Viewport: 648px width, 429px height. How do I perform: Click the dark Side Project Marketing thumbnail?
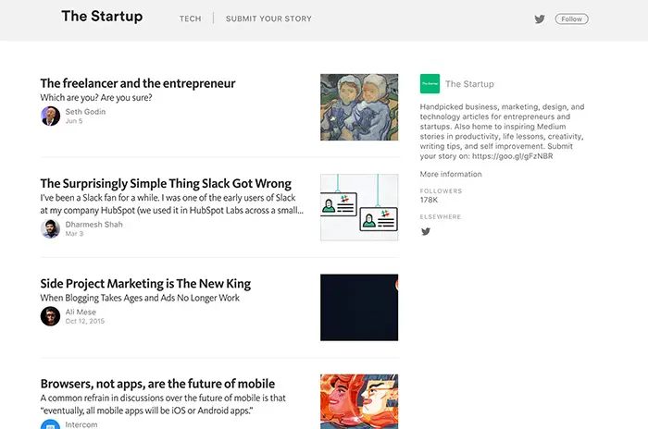point(359,307)
